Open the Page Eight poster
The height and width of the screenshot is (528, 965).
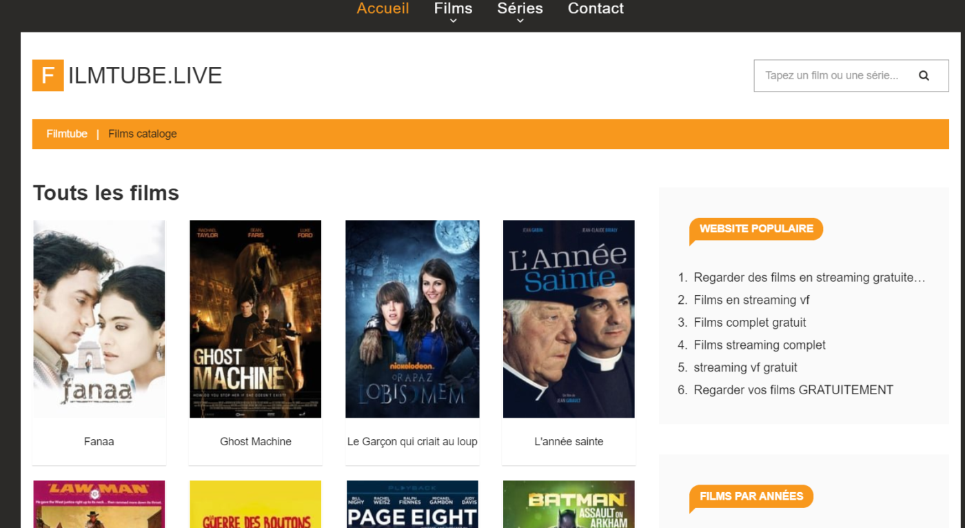(x=412, y=505)
